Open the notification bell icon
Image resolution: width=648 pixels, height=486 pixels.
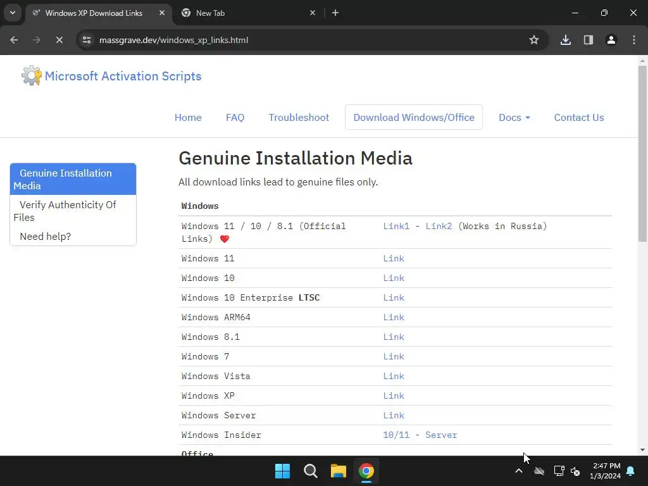(x=631, y=471)
